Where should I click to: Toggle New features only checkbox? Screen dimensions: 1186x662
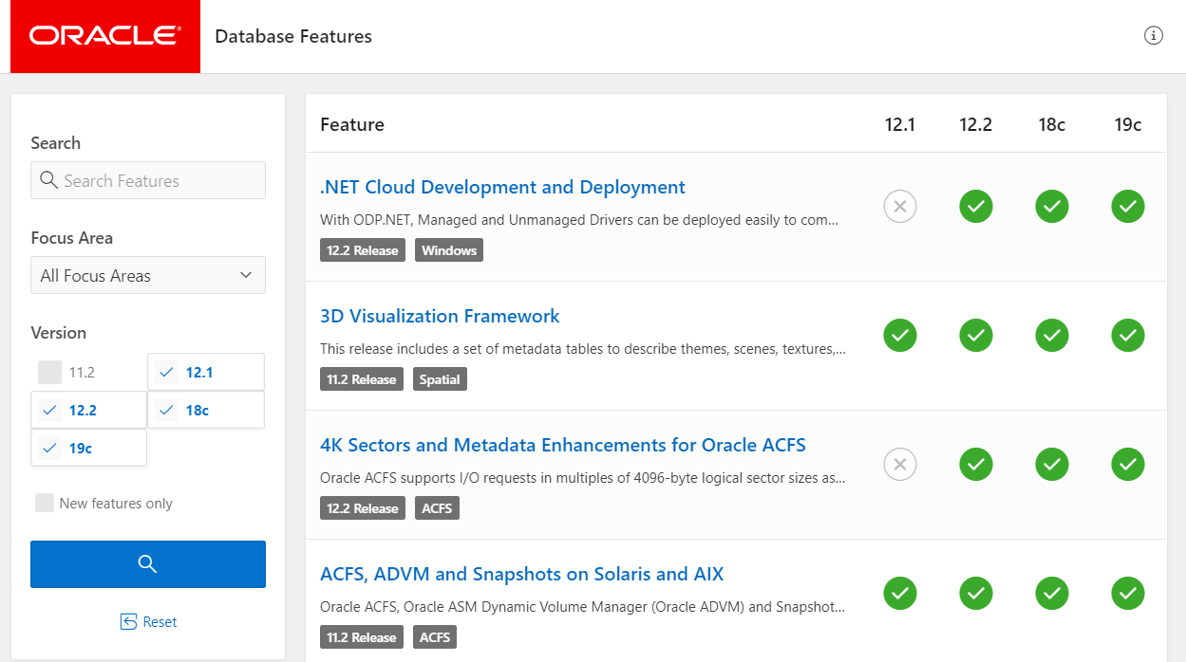pos(45,503)
